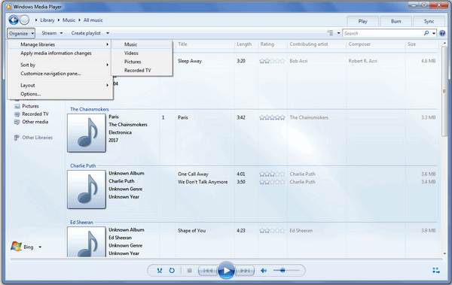Viewport: 452px width, 285px height.
Task: Open the Help icon
Action: click(x=442, y=33)
